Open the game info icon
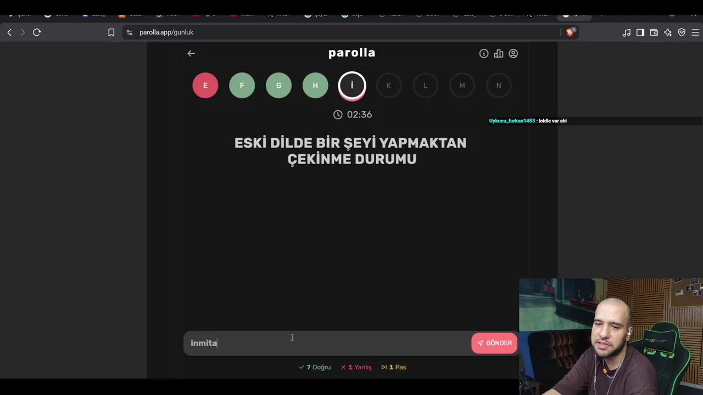 coord(484,53)
